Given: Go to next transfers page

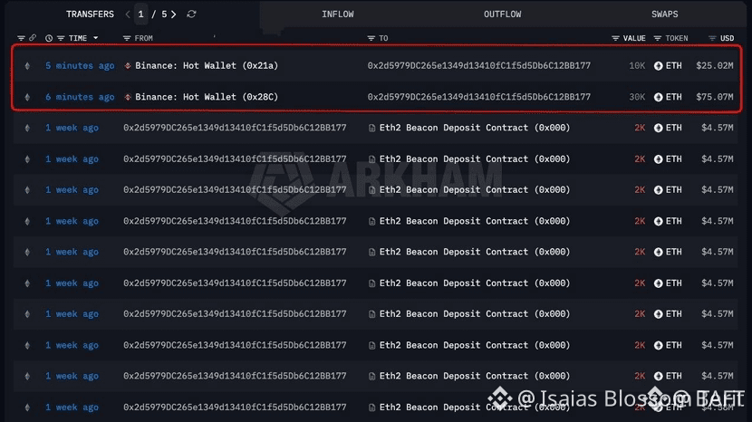Looking at the screenshot, I should pos(174,14).
